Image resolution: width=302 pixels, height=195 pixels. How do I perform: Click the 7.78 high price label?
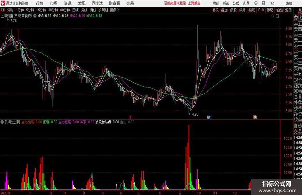click(13, 21)
